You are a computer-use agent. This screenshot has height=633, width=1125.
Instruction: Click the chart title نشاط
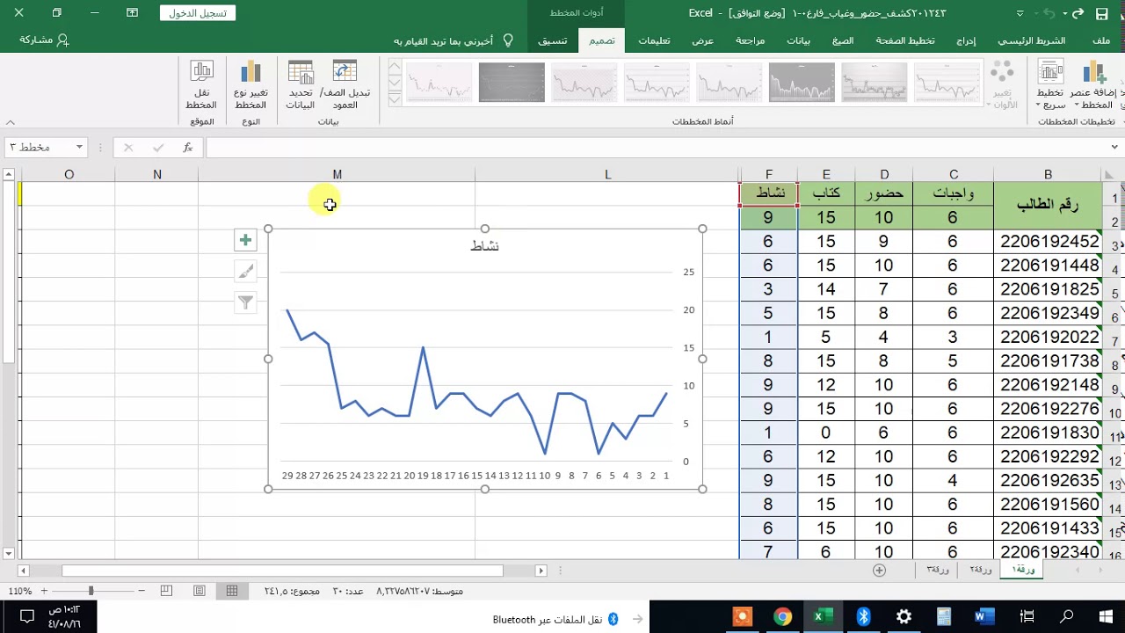click(x=485, y=246)
